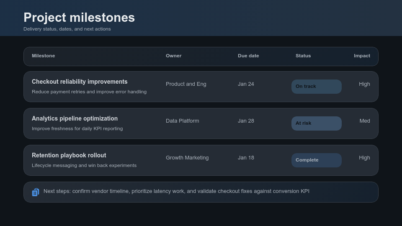Select the Milestone column header

point(43,56)
